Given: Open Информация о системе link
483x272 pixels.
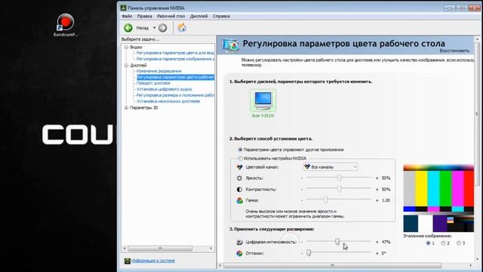Looking at the screenshot, I should 153,261.
